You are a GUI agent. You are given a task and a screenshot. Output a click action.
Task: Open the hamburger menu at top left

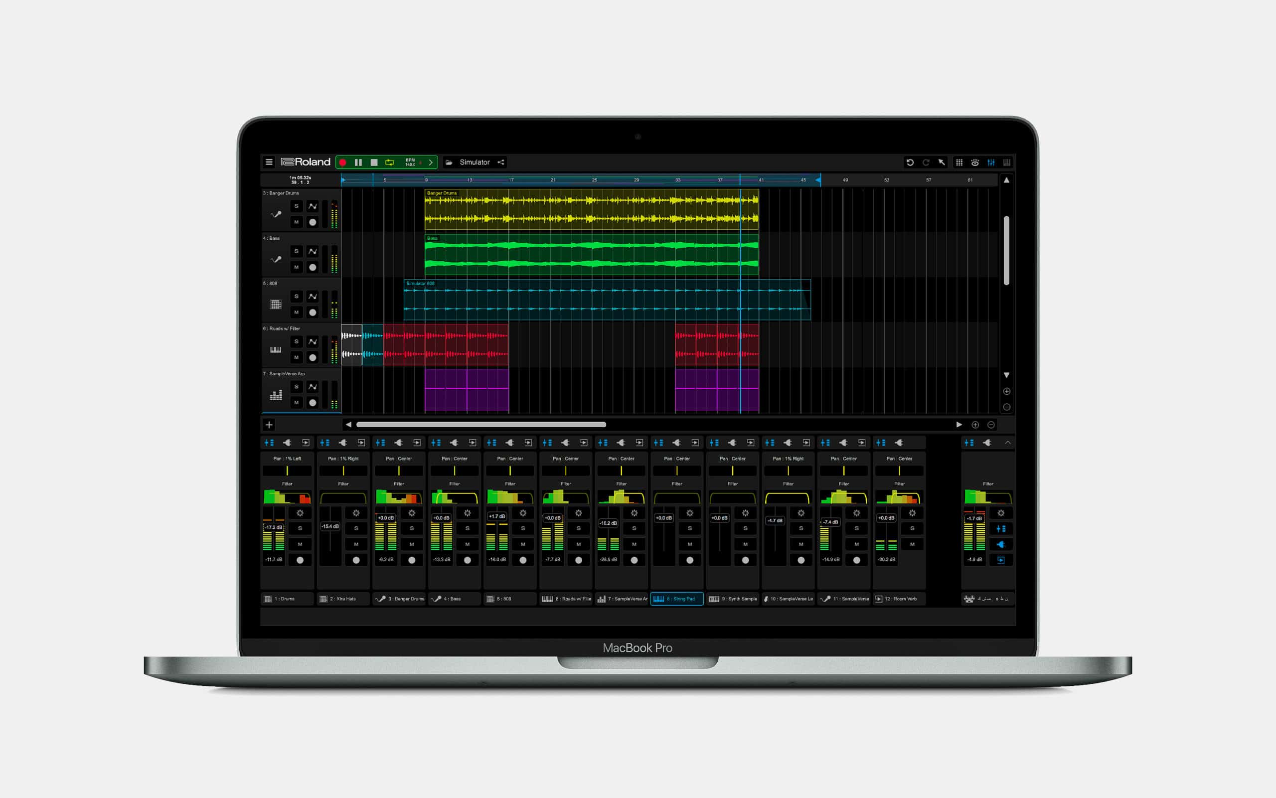(x=269, y=162)
